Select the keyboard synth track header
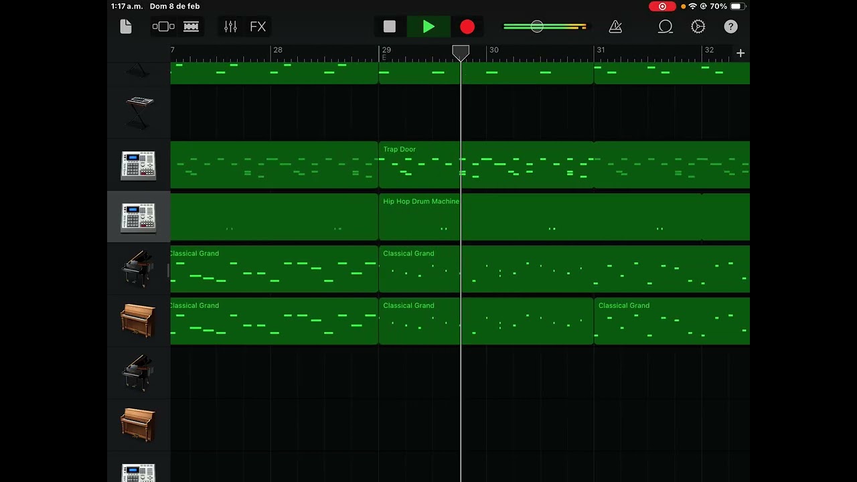This screenshot has width=857, height=482. coord(139,112)
